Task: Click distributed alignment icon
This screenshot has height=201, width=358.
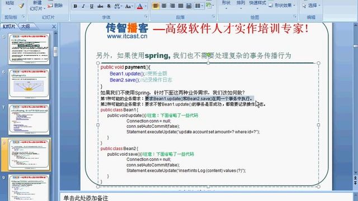Action: [189, 6]
